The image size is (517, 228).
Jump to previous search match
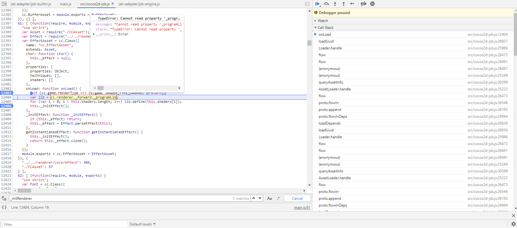254,198
